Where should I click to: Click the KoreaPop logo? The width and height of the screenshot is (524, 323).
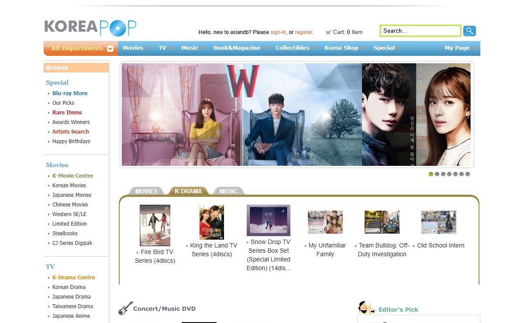tap(90, 27)
